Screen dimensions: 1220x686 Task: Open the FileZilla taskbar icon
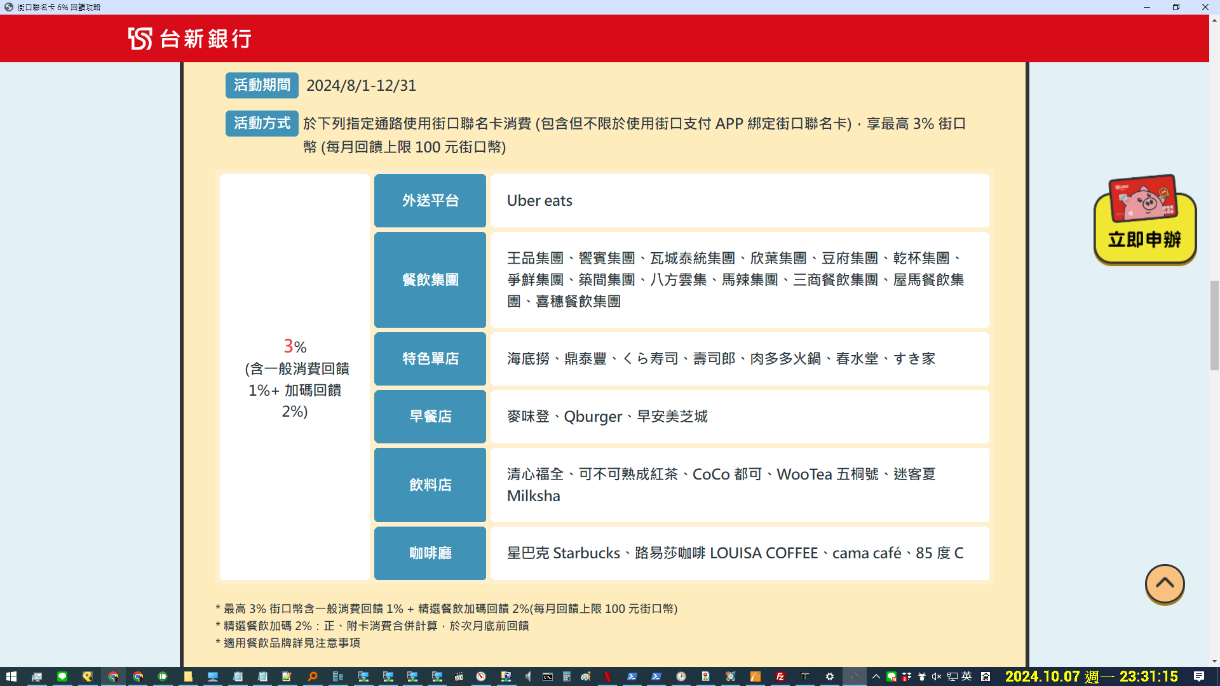point(780,676)
